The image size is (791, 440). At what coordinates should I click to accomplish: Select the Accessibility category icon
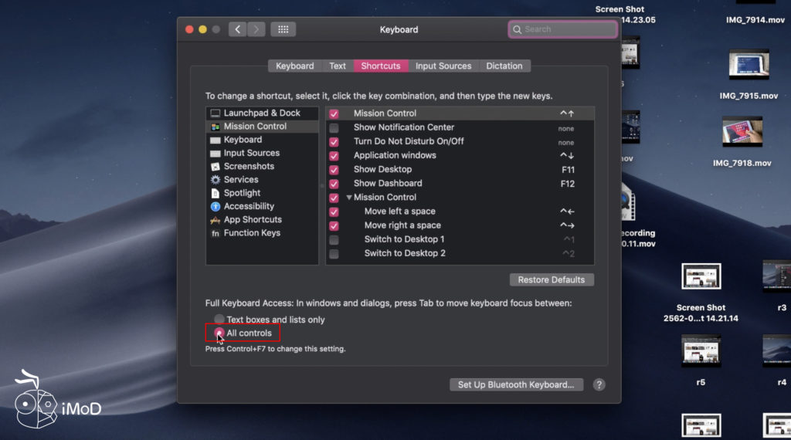(216, 206)
